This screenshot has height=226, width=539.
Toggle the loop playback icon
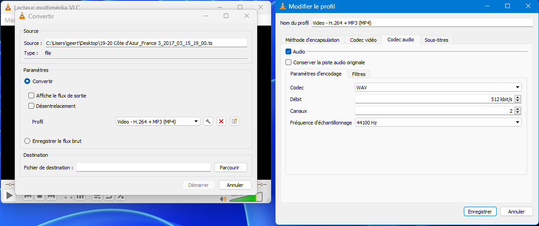[109, 197]
